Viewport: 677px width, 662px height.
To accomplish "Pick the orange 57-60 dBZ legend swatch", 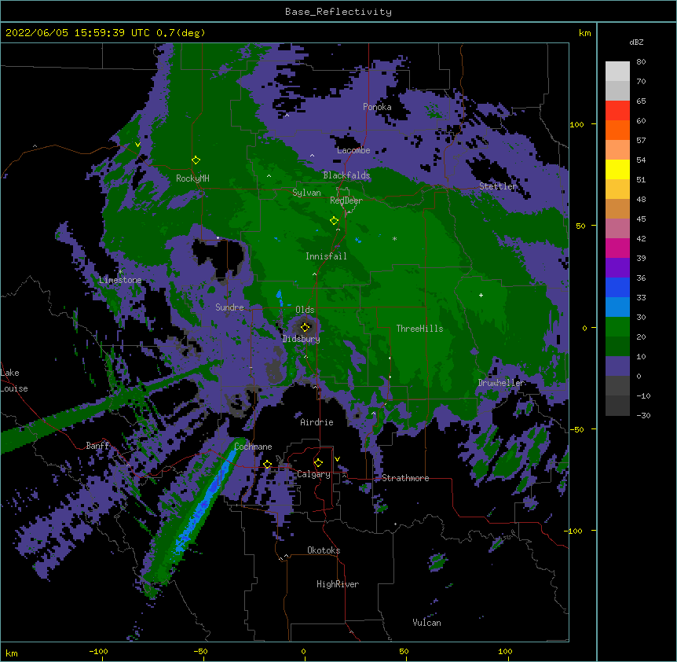I will 617,130.
